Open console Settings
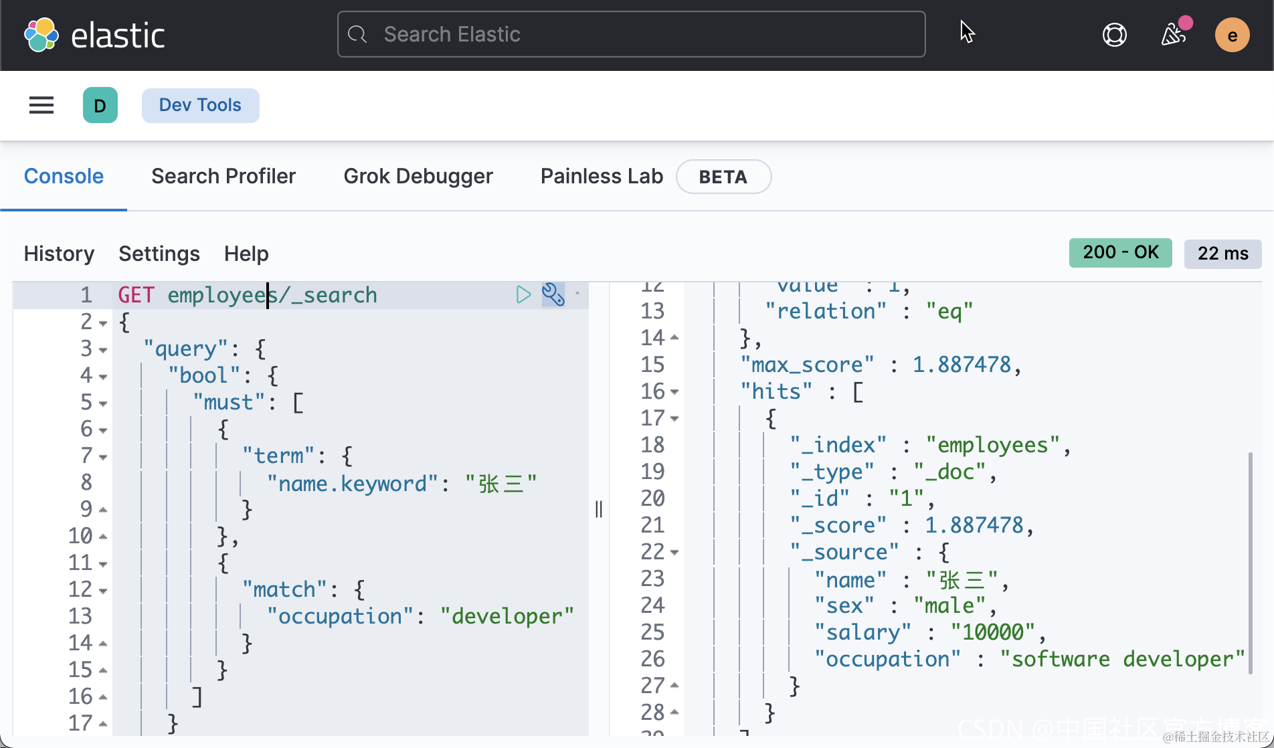The image size is (1274, 748). point(159,254)
